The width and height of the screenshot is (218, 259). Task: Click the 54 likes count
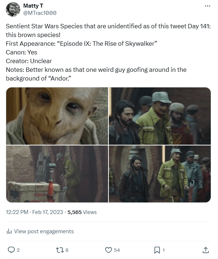pyautogui.click(x=117, y=250)
